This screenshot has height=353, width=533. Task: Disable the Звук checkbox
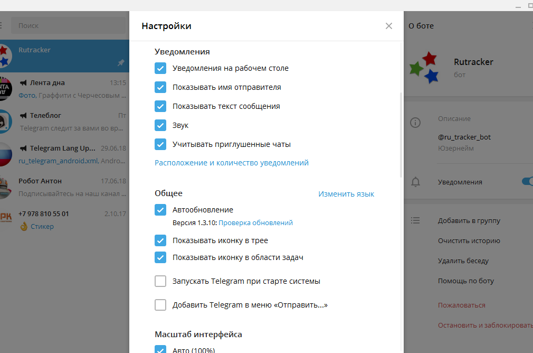(x=160, y=125)
